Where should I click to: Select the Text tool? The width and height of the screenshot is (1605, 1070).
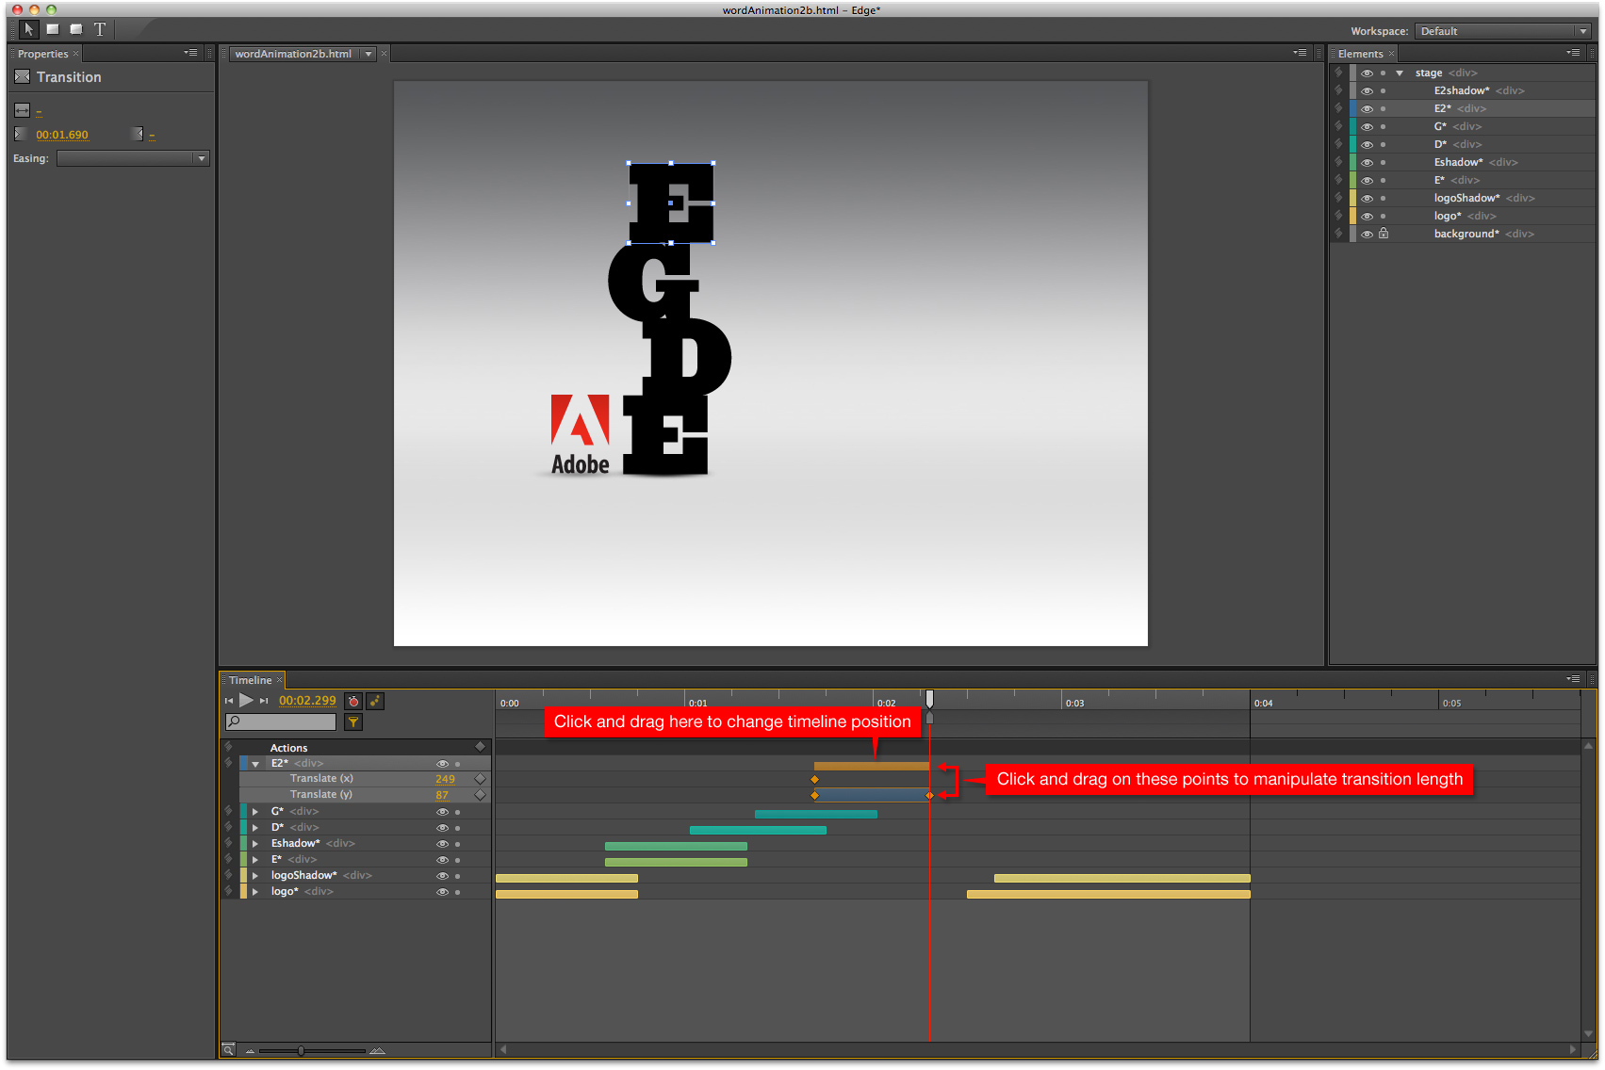pyautogui.click(x=100, y=30)
